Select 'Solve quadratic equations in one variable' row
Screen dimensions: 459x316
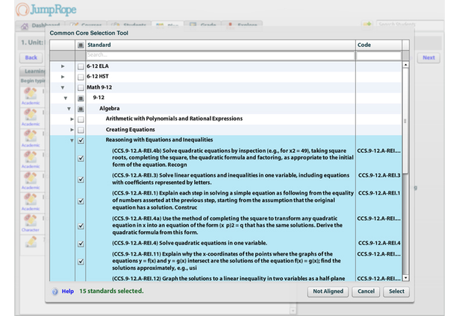pyautogui.click(x=190, y=243)
